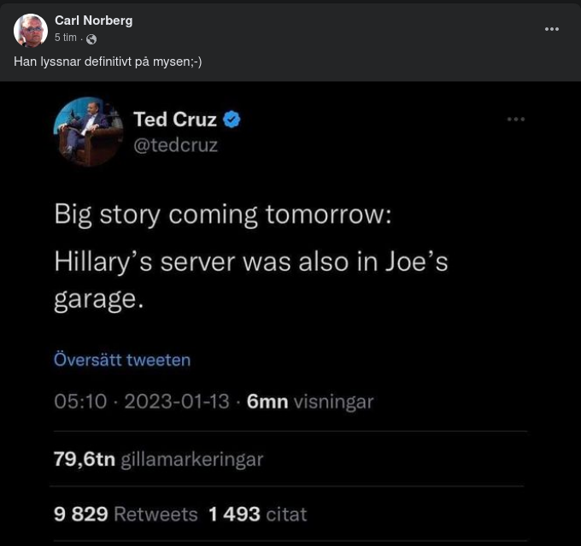The width and height of the screenshot is (581, 546).
Task: Click the globe public audience icon
Action: click(x=91, y=38)
